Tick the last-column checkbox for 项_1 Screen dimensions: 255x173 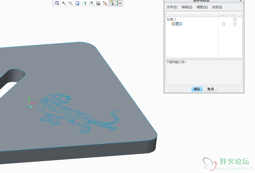[235, 24]
